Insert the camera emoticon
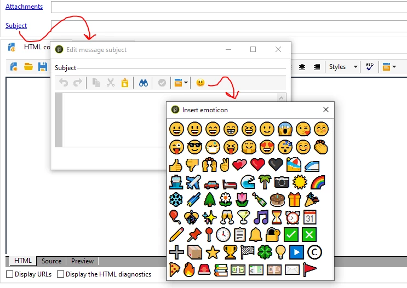This screenshot has width=407, height=288. (x=282, y=182)
